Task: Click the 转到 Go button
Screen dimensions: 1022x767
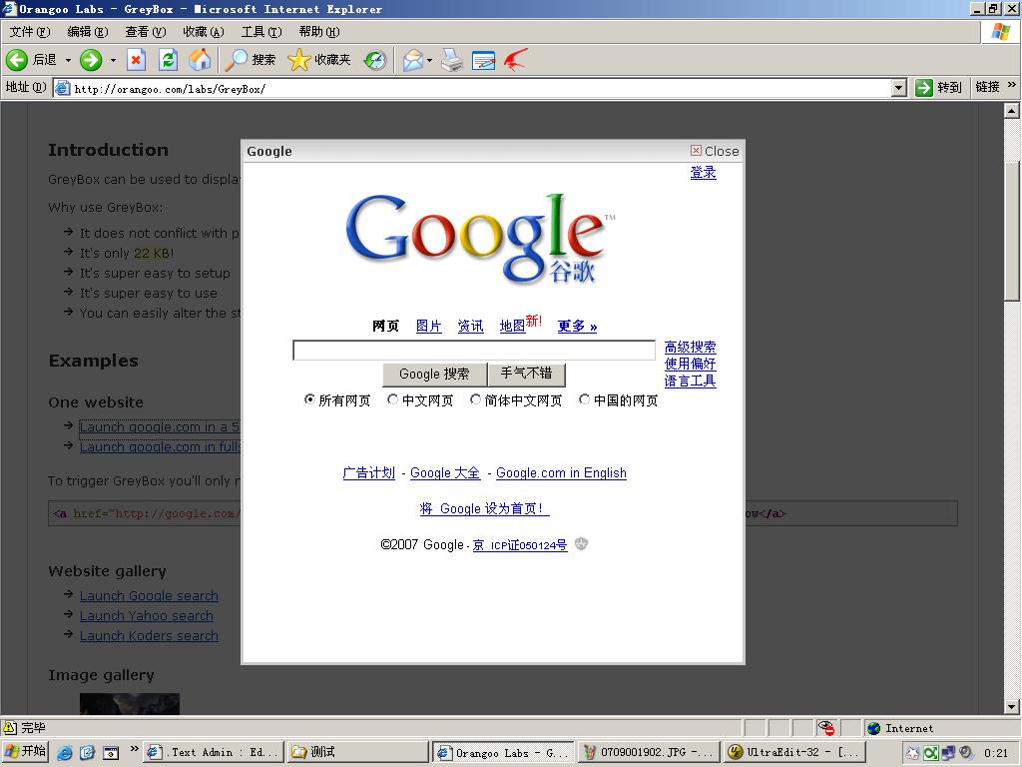Action: (x=938, y=88)
